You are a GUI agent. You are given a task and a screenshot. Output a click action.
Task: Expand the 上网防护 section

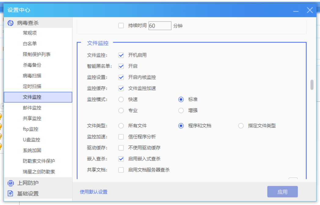(x=38, y=183)
